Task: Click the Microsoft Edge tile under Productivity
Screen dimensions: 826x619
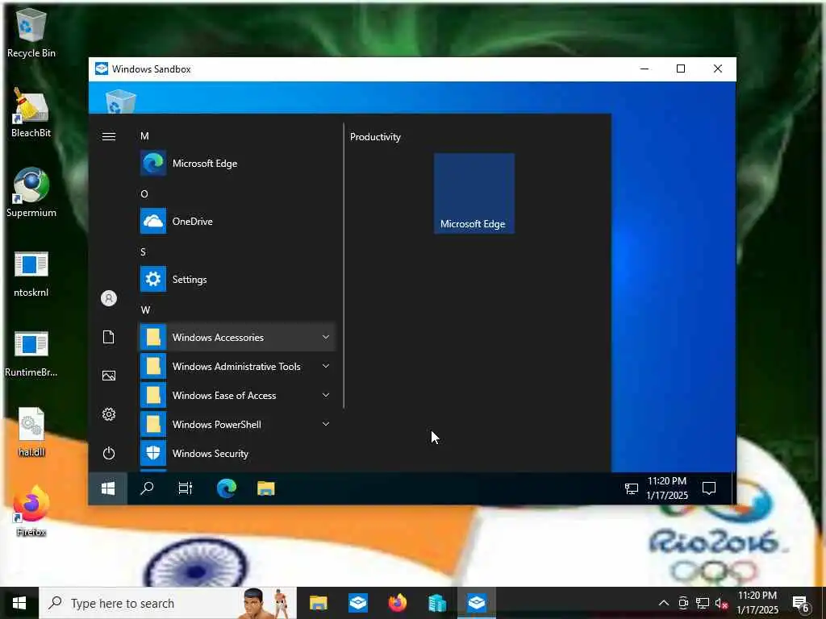Action: (x=474, y=193)
